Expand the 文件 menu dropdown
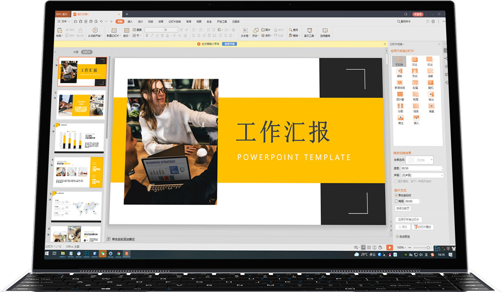This screenshot has height=292, width=501. [64, 21]
